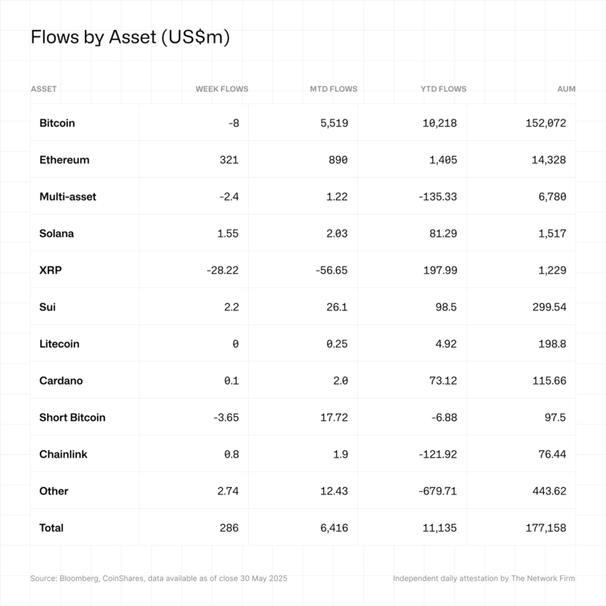Viewport: 606px width, 606px height.
Task: Select the Multi-asset row label
Action: click(x=68, y=196)
